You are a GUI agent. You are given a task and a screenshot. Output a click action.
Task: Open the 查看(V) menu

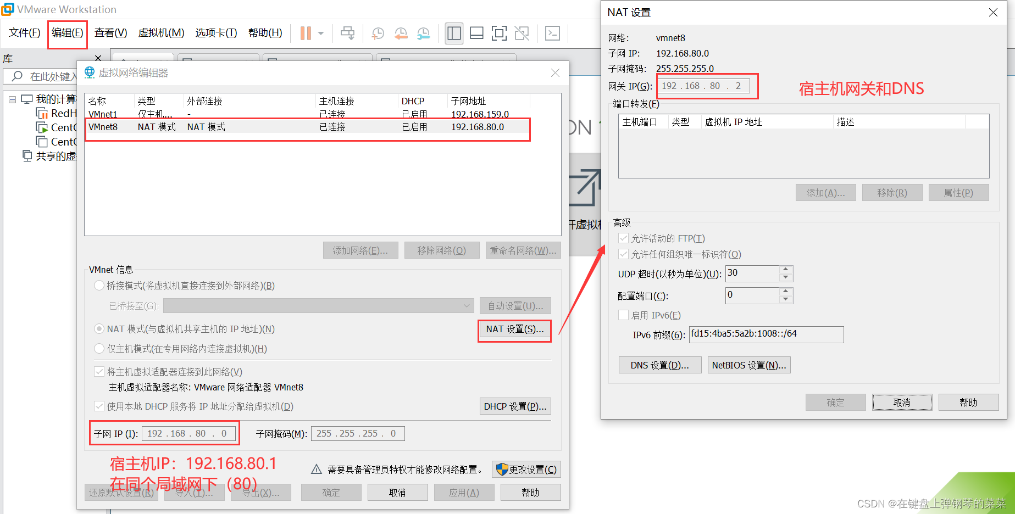(110, 33)
